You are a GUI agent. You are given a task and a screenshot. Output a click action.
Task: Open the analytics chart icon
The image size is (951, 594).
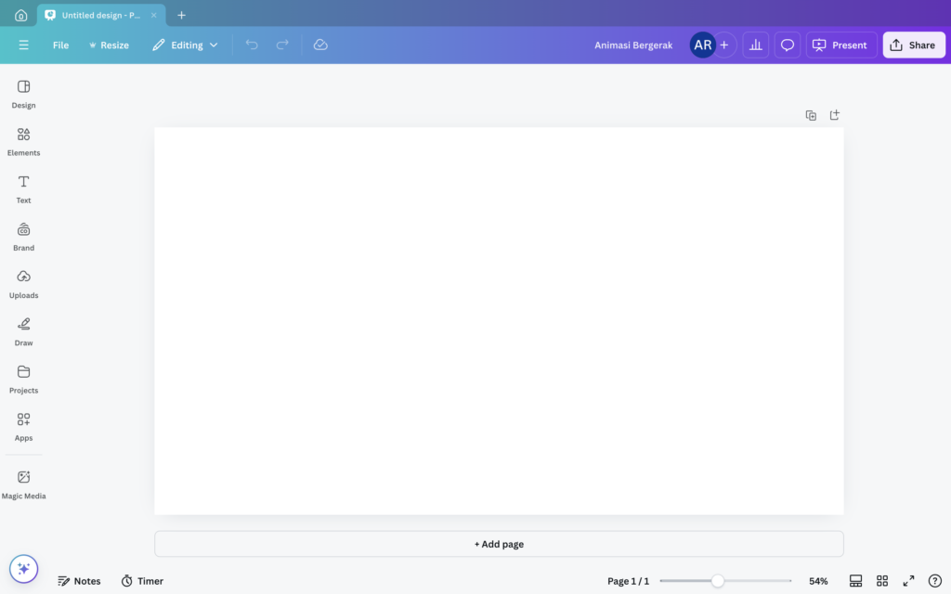click(756, 45)
